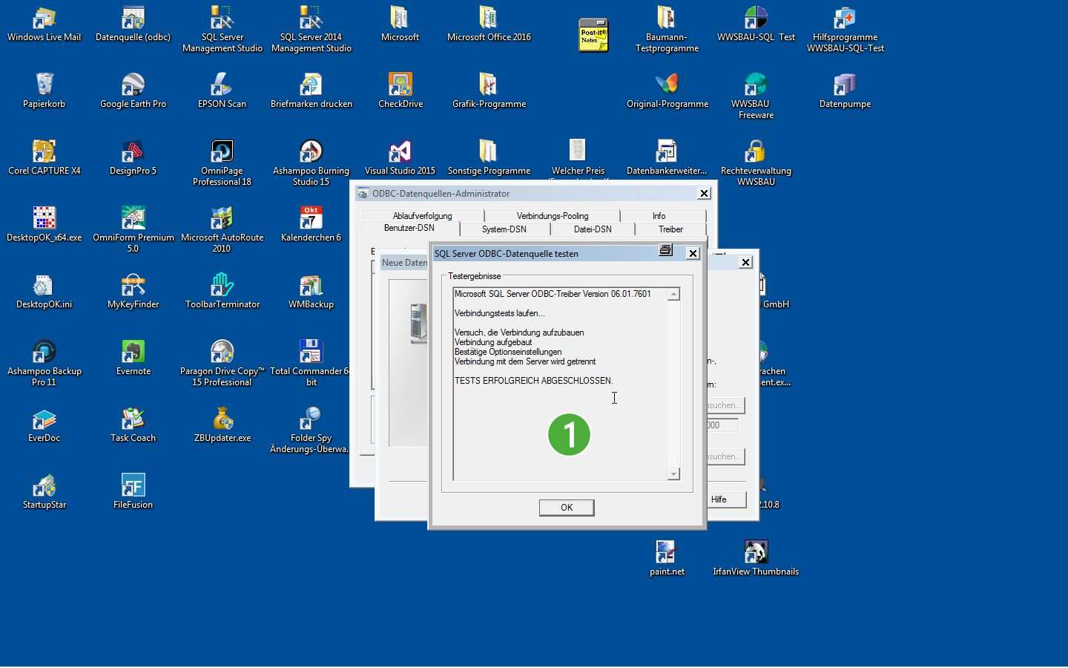Launch Microsoft AutoRoute 2010
1068x668 pixels.
pyautogui.click(x=222, y=230)
